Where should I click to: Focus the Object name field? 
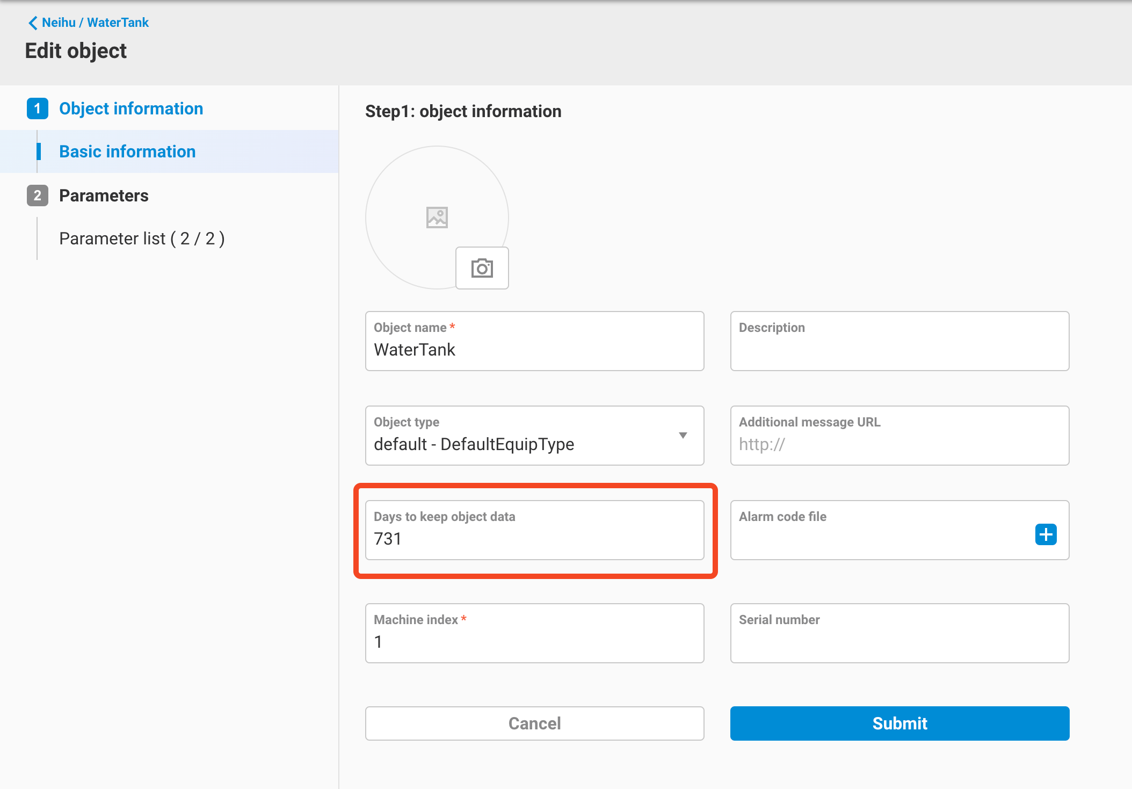(534, 350)
